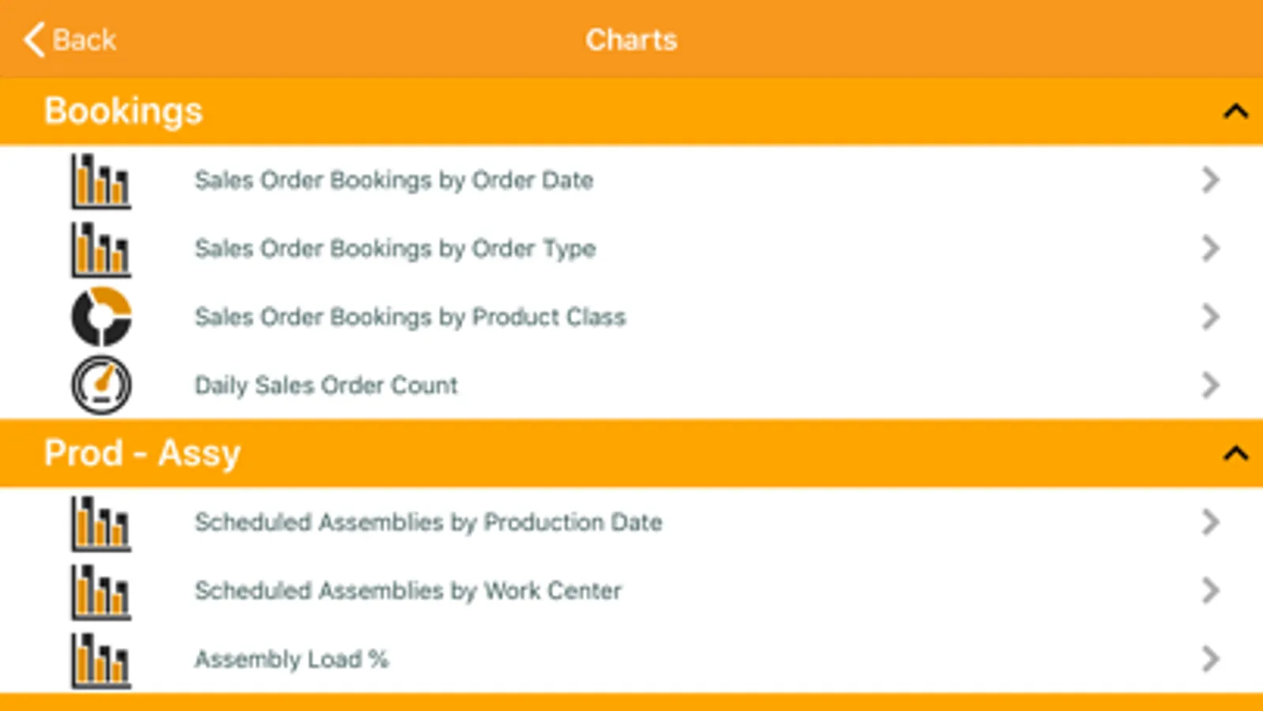1263x711 pixels.
Task: Open Sales Order Bookings by Order Type
Action: tap(395, 249)
